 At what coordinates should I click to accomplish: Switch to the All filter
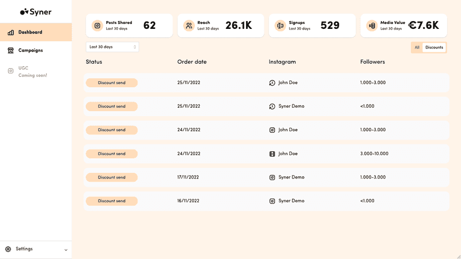click(x=417, y=47)
